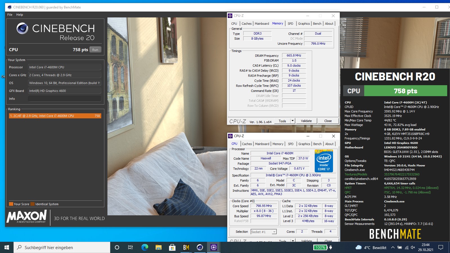
Task: Open the File menu in Cinebench
Action: [10, 15]
